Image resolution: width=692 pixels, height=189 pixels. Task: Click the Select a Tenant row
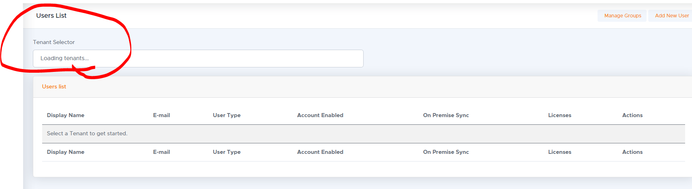(364, 134)
